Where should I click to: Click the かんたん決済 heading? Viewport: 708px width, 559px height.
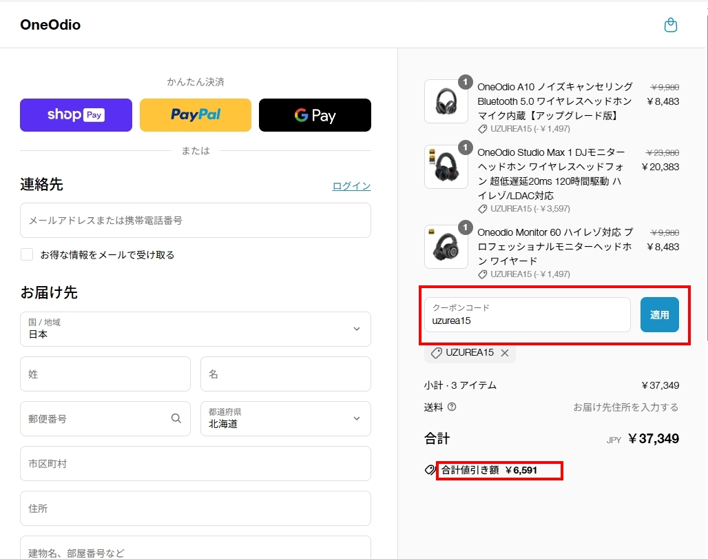coord(196,82)
